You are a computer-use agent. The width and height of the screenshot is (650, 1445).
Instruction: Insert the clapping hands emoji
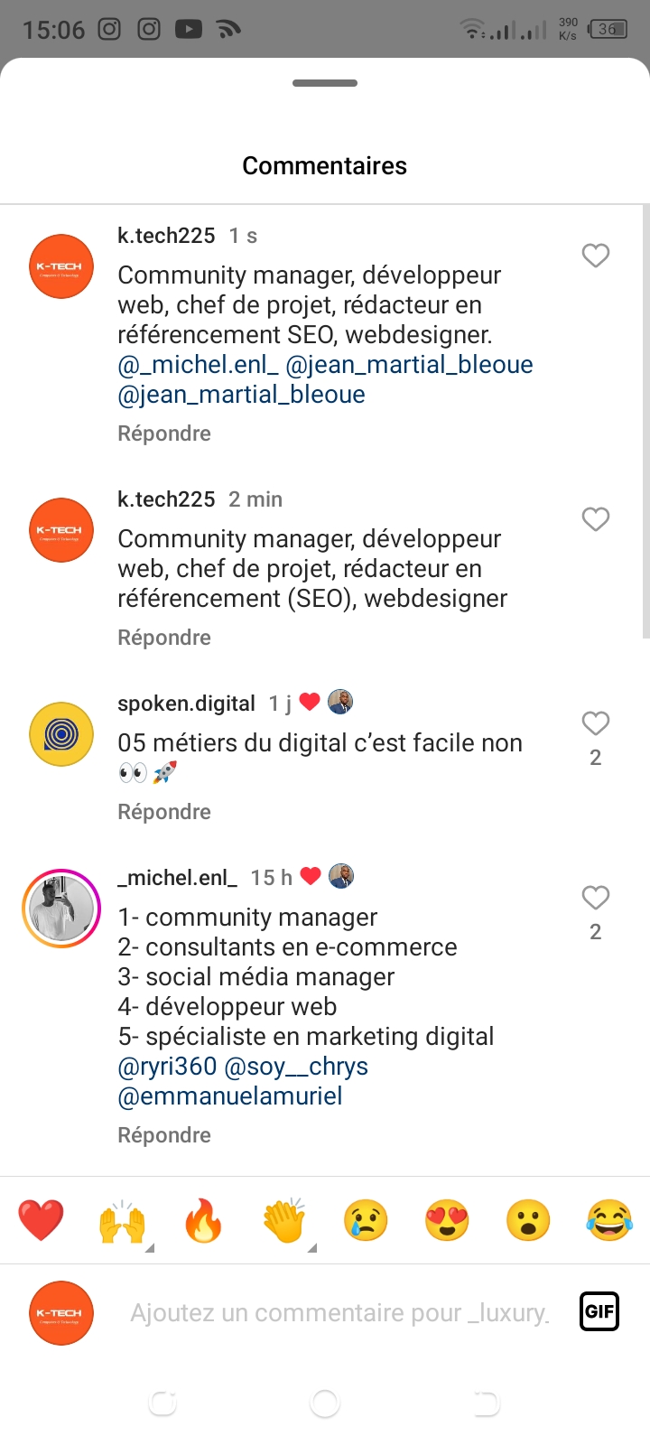coord(284,1222)
